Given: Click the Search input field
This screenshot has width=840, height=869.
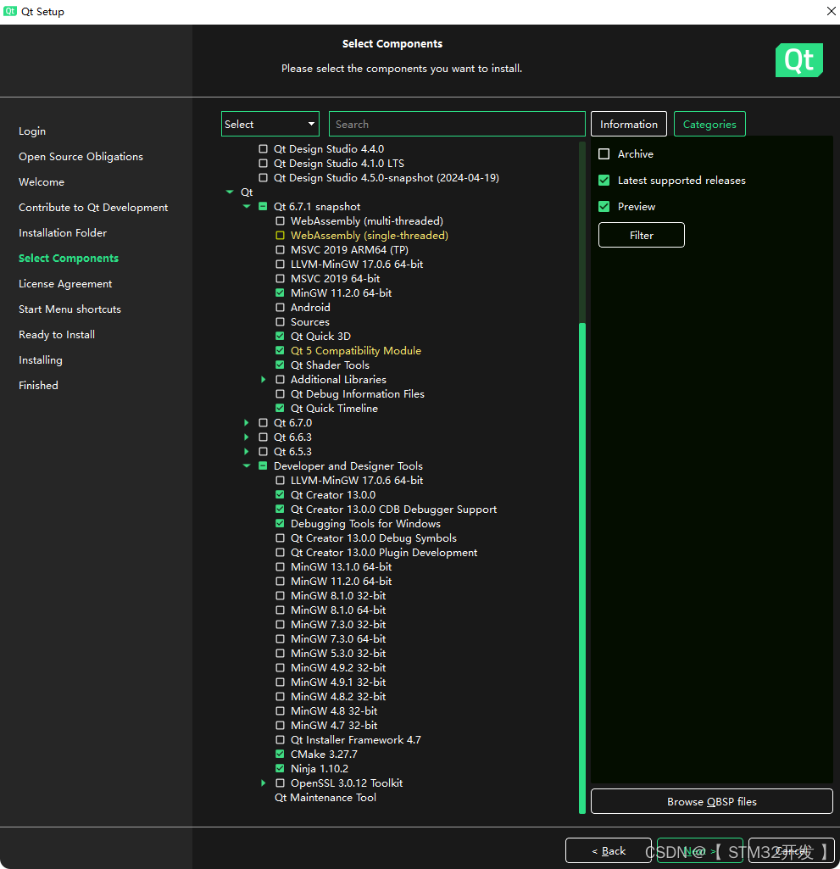Looking at the screenshot, I should click(457, 124).
